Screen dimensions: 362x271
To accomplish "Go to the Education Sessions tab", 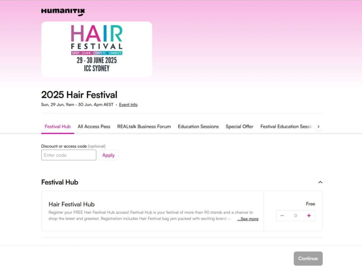I will [x=198, y=127].
